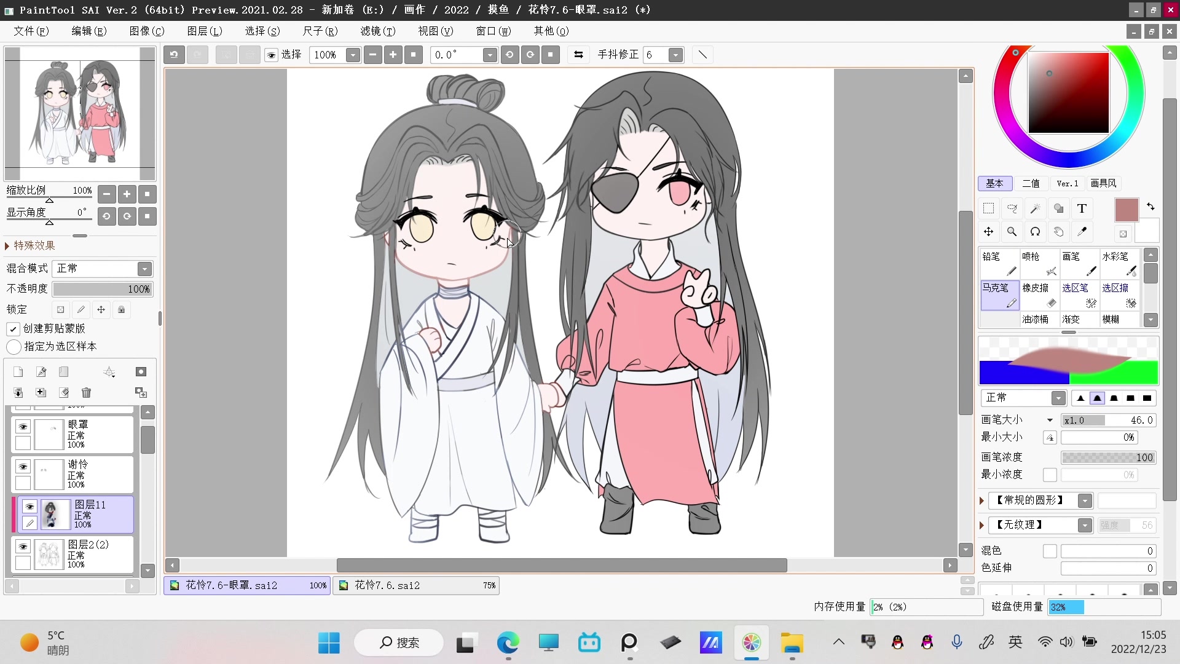Select the Text tool
This screenshot has height=664, width=1180.
(1082, 208)
